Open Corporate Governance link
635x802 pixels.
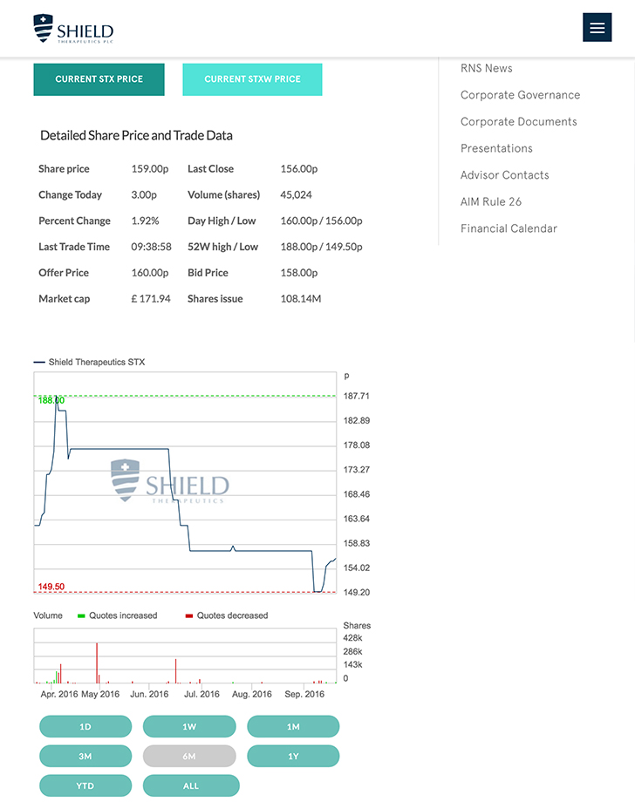pos(520,95)
